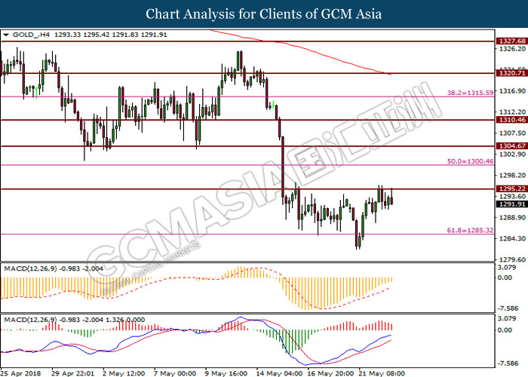Click the 1295.22 price level tag

[512, 188]
